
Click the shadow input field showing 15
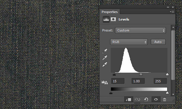[x=118, y=81]
